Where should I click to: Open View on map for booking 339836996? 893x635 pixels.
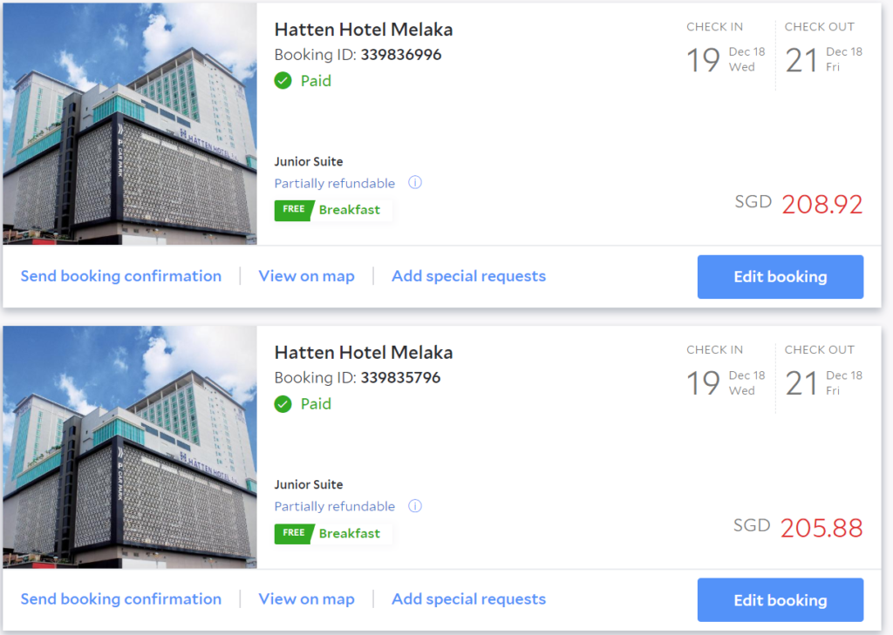(306, 275)
